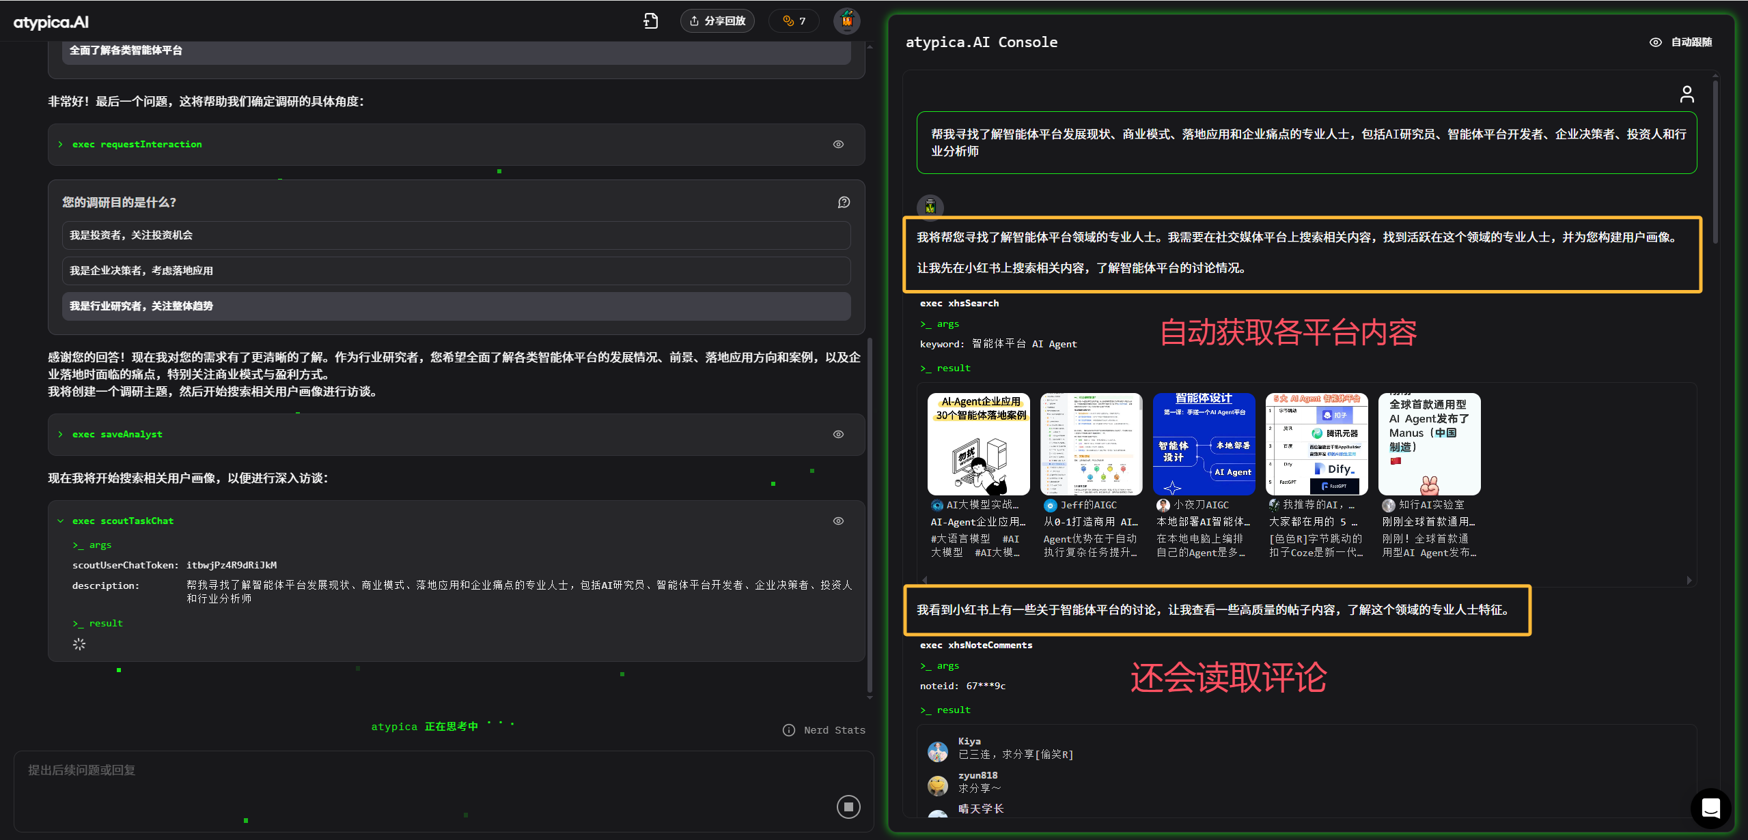Open user avatar in top bar
The height and width of the screenshot is (840, 1748).
(x=846, y=21)
